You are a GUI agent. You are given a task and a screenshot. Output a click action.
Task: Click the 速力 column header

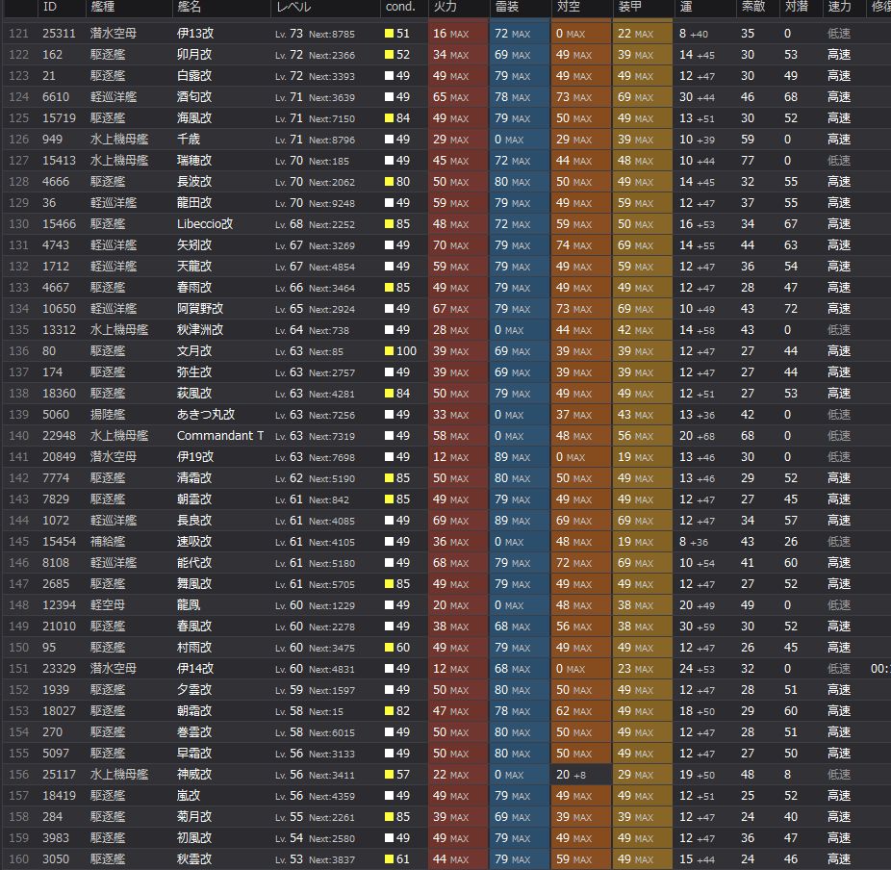[x=839, y=7]
